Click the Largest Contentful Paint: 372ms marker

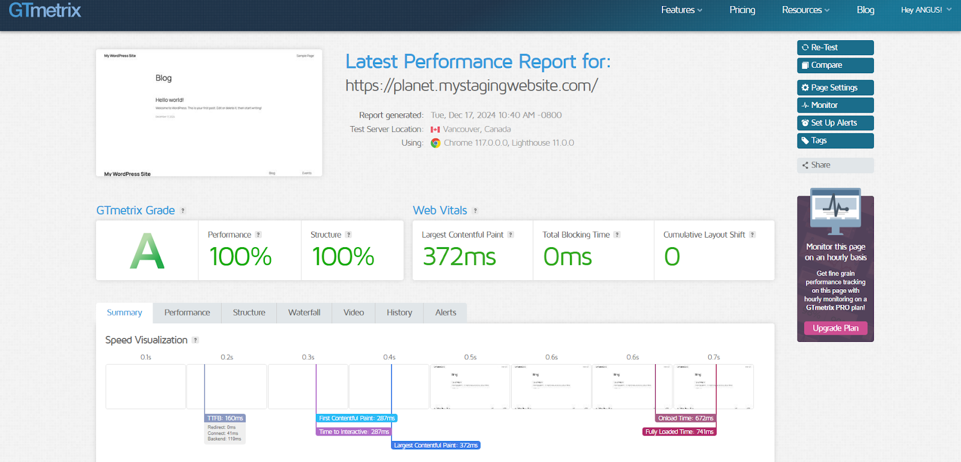[x=436, y=445]
